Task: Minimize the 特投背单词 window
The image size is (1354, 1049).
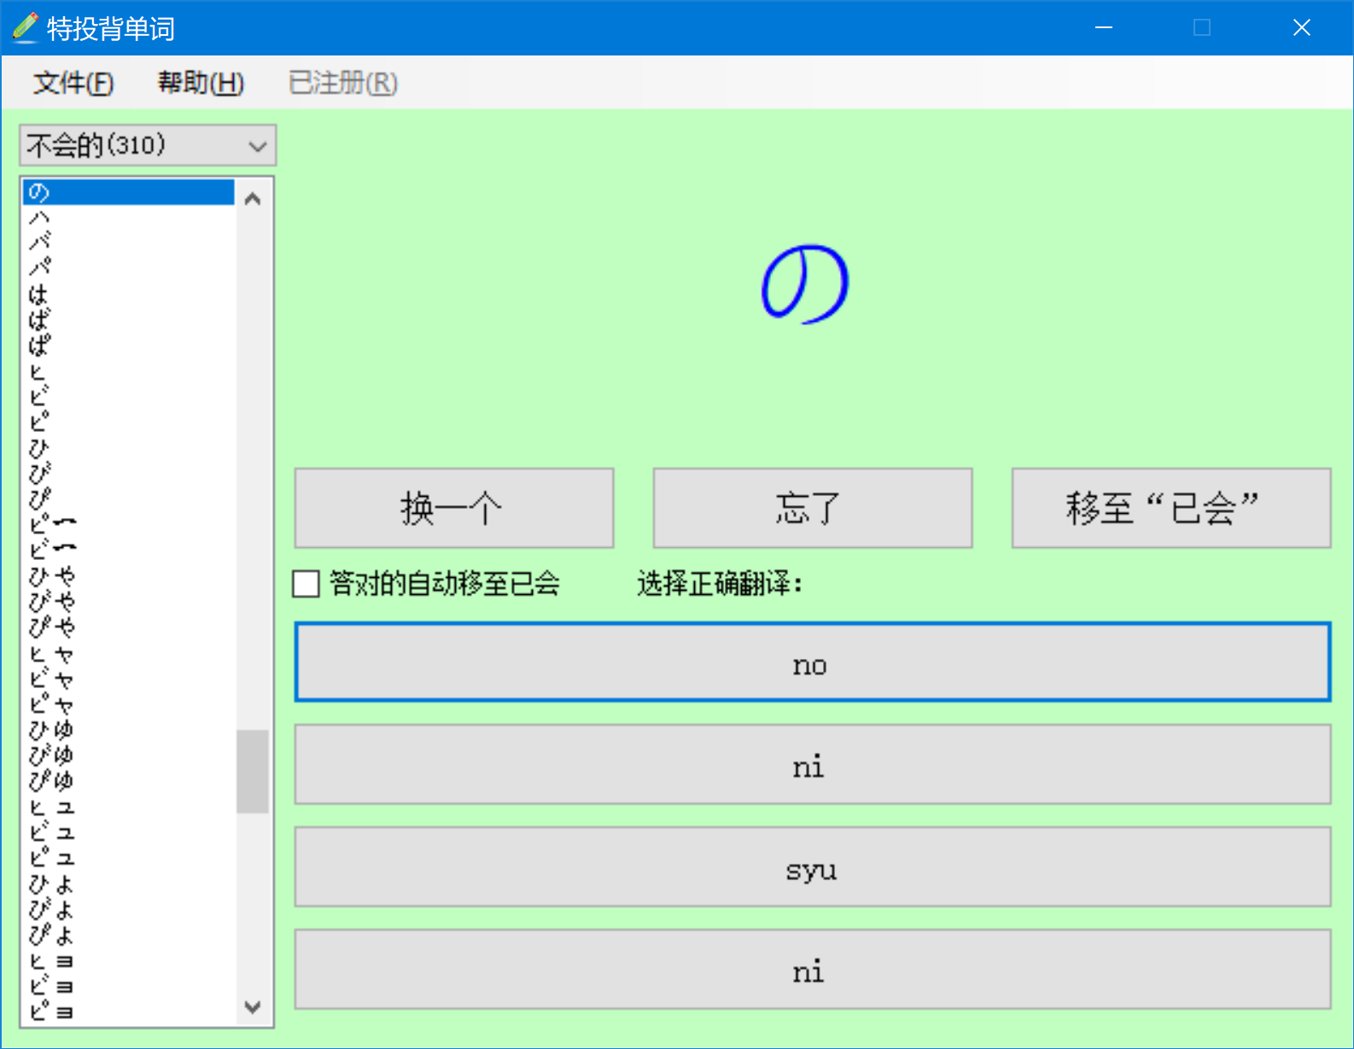Action: (1104, 27)
